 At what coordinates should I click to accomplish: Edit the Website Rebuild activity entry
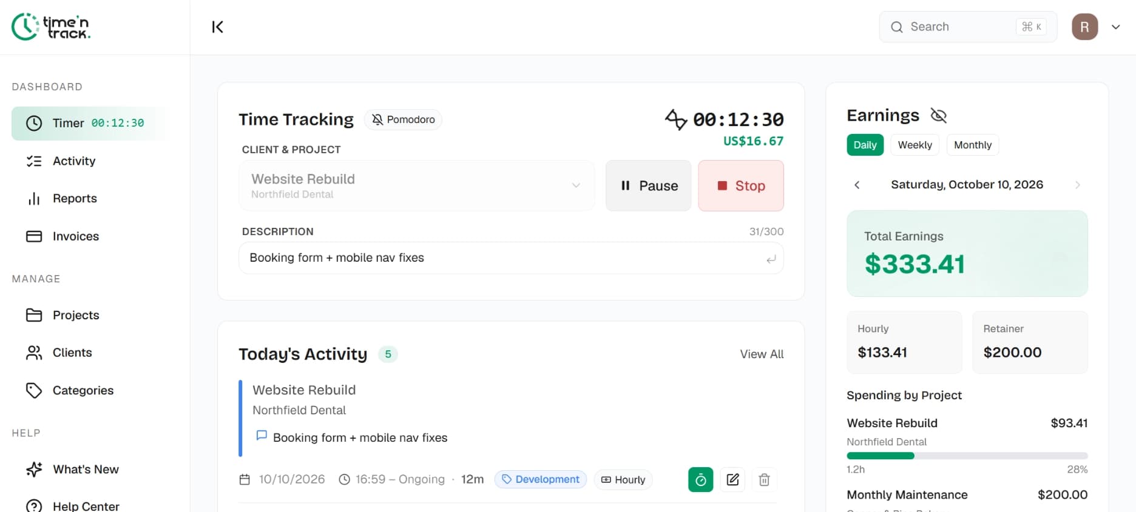point(732,480)
